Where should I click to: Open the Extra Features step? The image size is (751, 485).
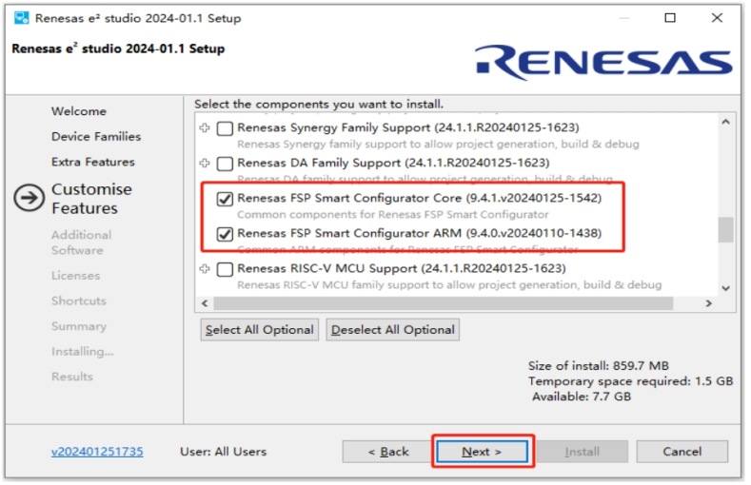[x=92, y=162]
